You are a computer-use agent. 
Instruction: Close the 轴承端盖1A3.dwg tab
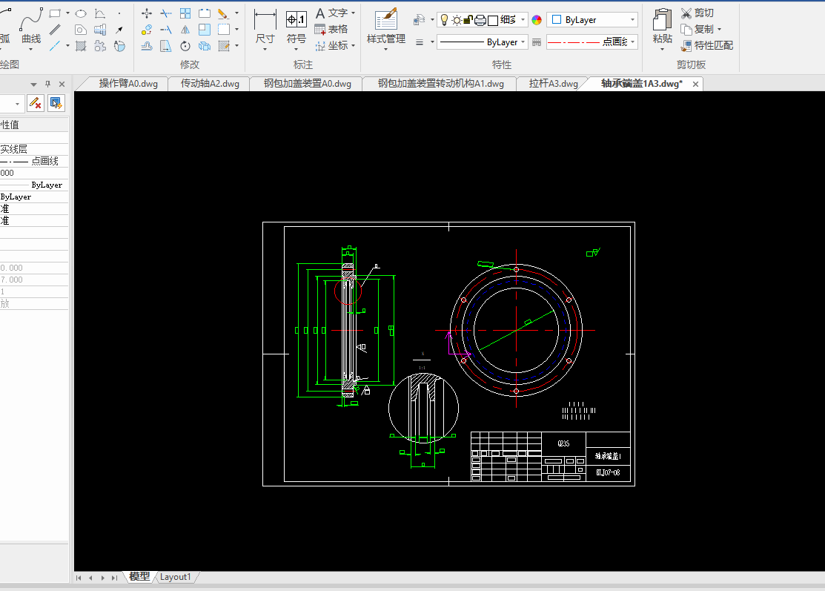point(695,85)
